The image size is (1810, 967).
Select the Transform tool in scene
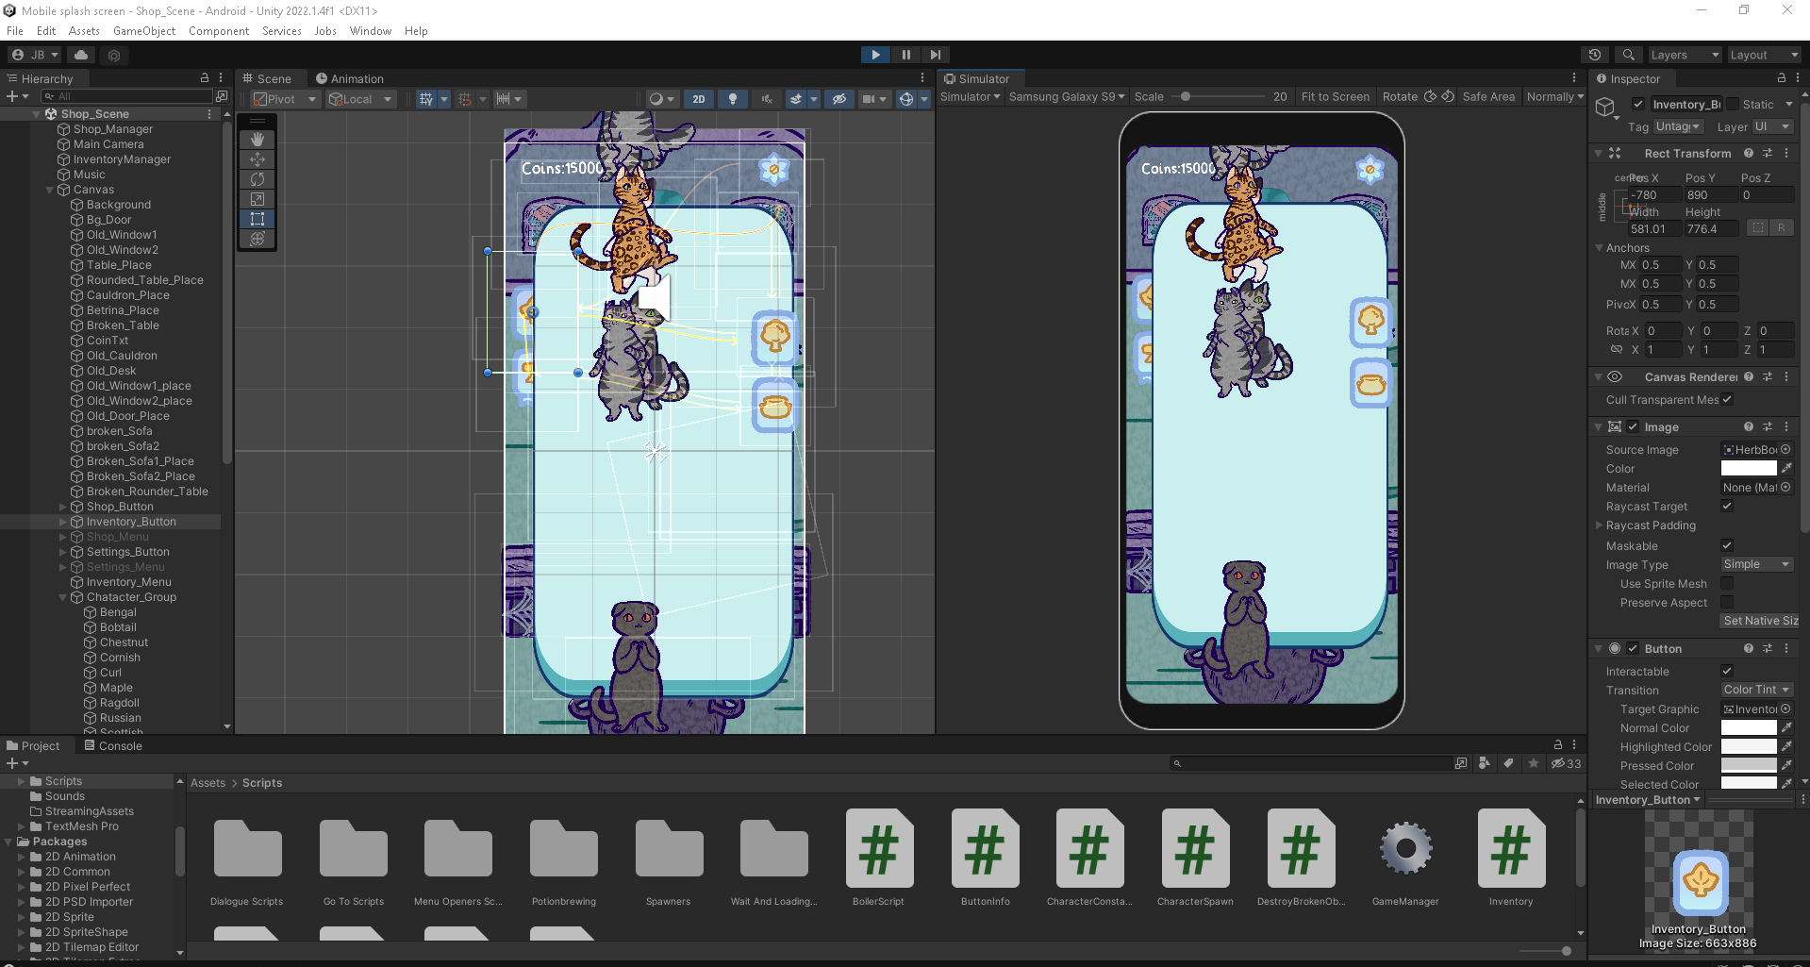pos(257,238)
